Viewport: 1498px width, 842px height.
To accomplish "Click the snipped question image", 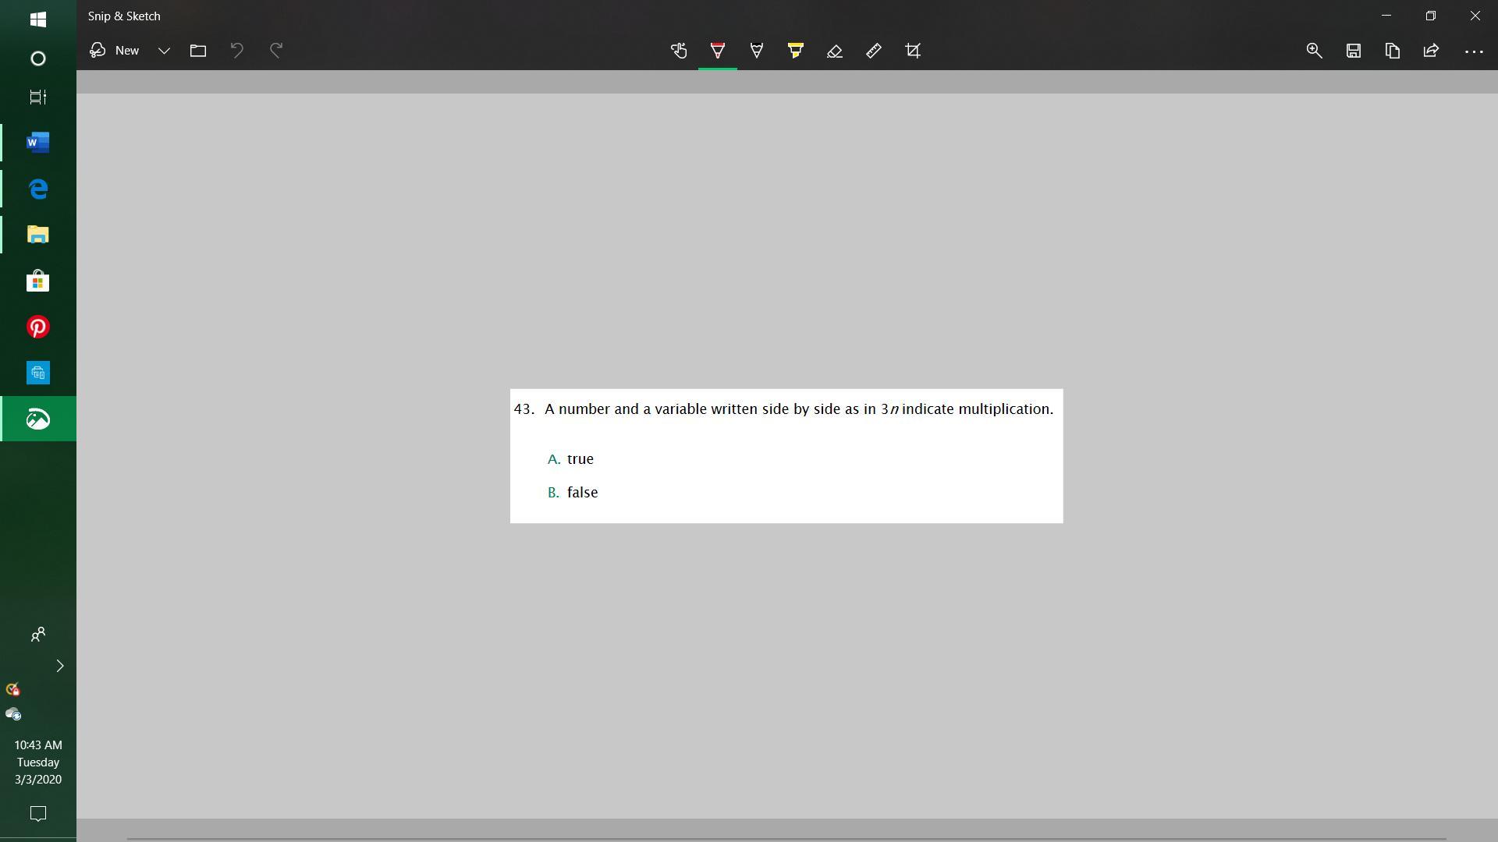I will pos(786,455).
